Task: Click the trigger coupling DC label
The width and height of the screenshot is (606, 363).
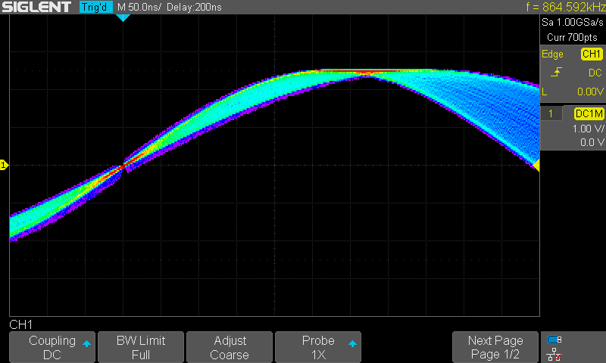Action: (x=595, y=73)
